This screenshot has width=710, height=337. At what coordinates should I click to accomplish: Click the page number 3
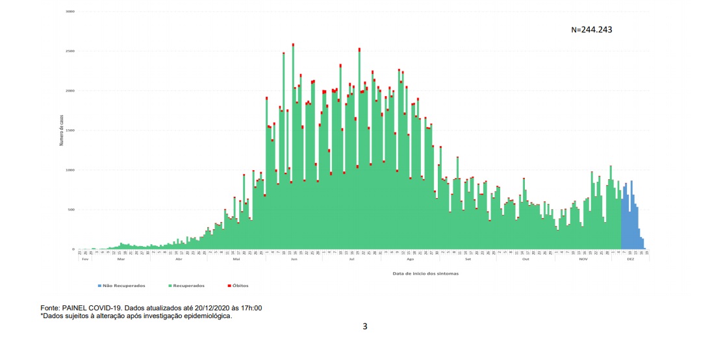(365, 327)
